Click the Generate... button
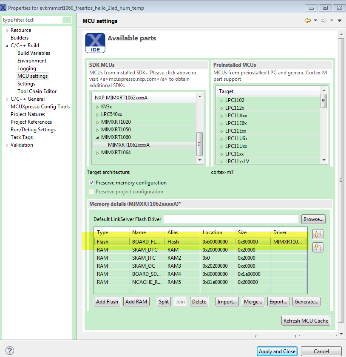Viewport: 346px width, 357px height. tap(306, 302)
